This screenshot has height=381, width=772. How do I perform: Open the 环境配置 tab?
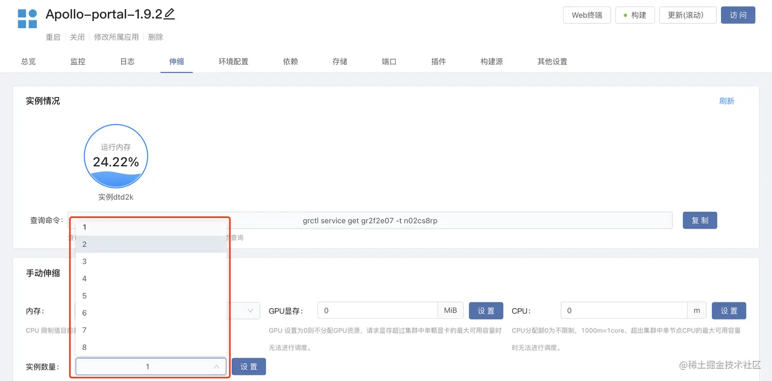(233, 61)
